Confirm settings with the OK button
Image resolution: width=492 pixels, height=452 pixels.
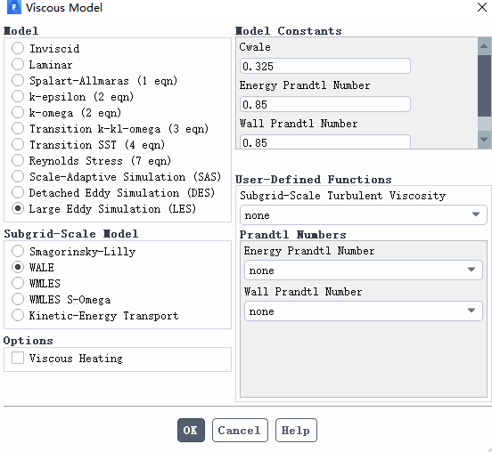191,431
